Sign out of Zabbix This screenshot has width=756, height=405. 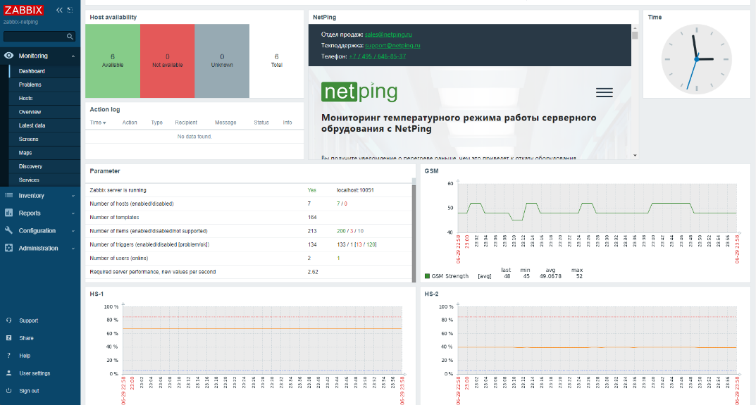(x=29, y=391)
